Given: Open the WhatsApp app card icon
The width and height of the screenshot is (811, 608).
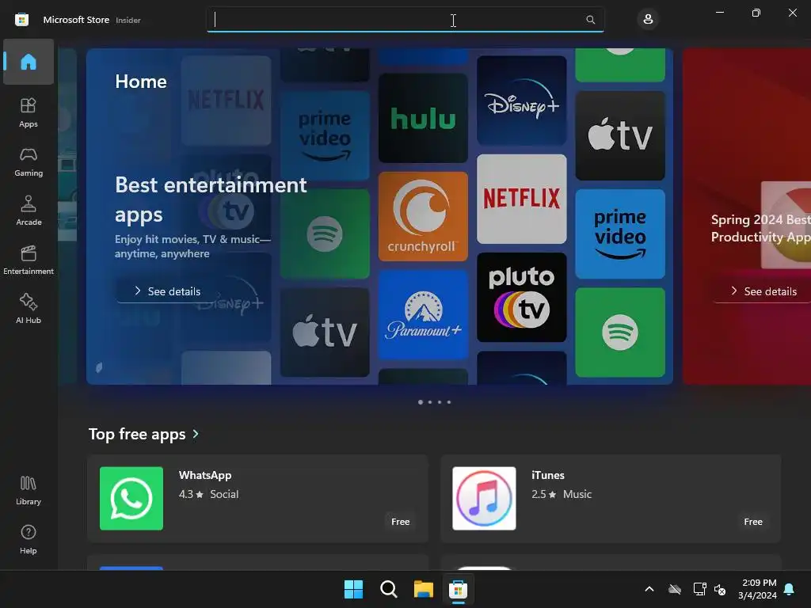Looking at the screenshot, I should pos(131,499).
